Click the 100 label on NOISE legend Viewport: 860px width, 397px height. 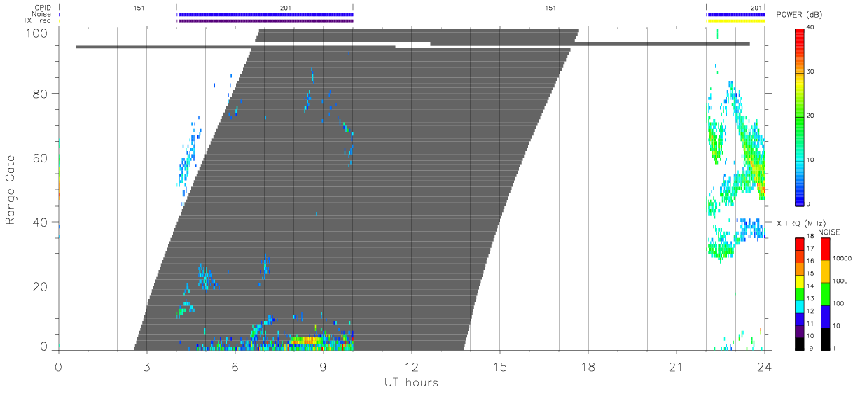pos(840,303)
